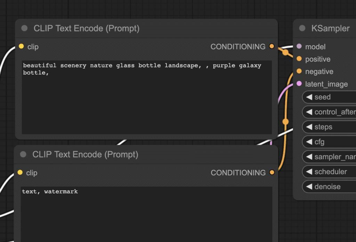Screen dimensions: 356x242
Task: Open the scheduler dropdown widget
Action: pyautogui.click(x=330, y=172)
